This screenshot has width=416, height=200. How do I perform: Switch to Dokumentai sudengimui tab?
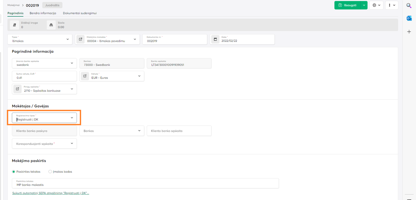click(80, 13)
